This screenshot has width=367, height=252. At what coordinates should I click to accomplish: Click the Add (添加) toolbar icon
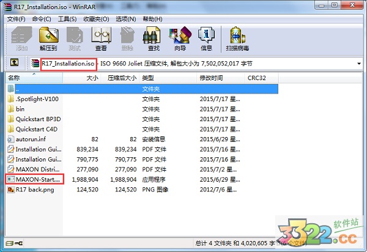coord(21,35)
